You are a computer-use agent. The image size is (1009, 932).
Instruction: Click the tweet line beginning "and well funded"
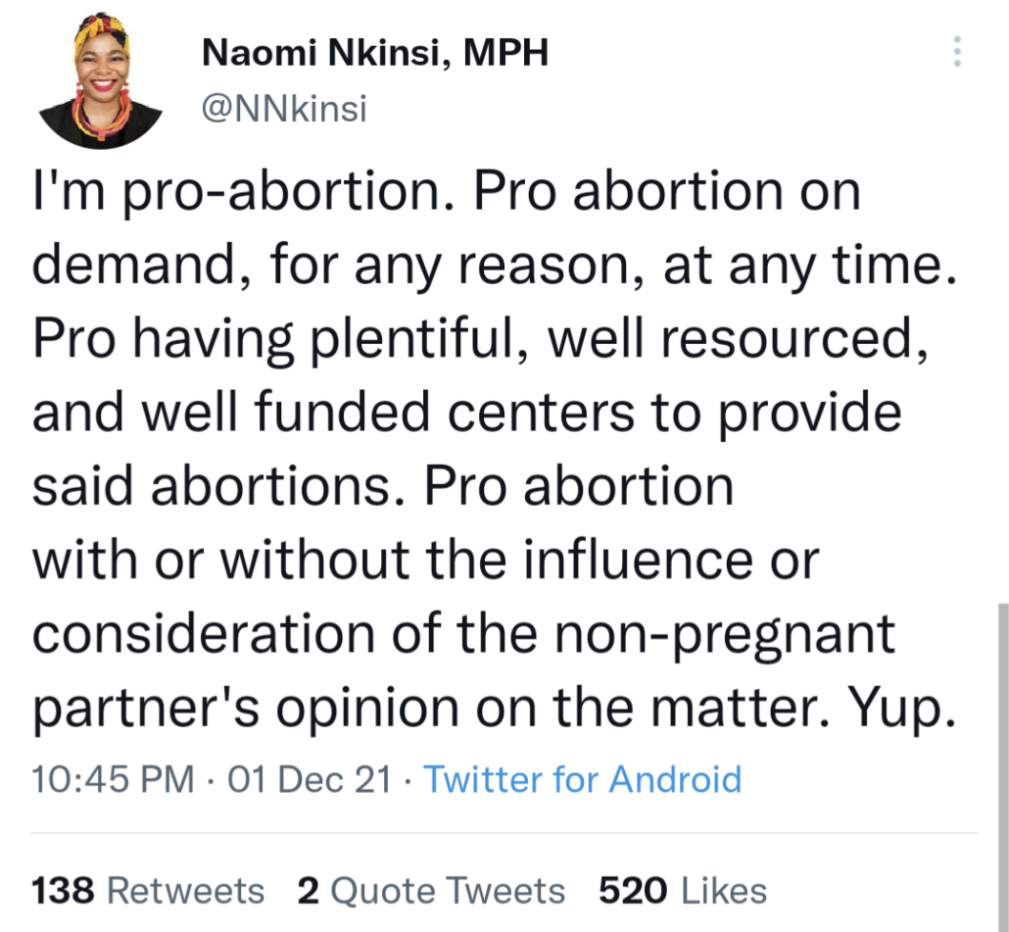[465, 413]
